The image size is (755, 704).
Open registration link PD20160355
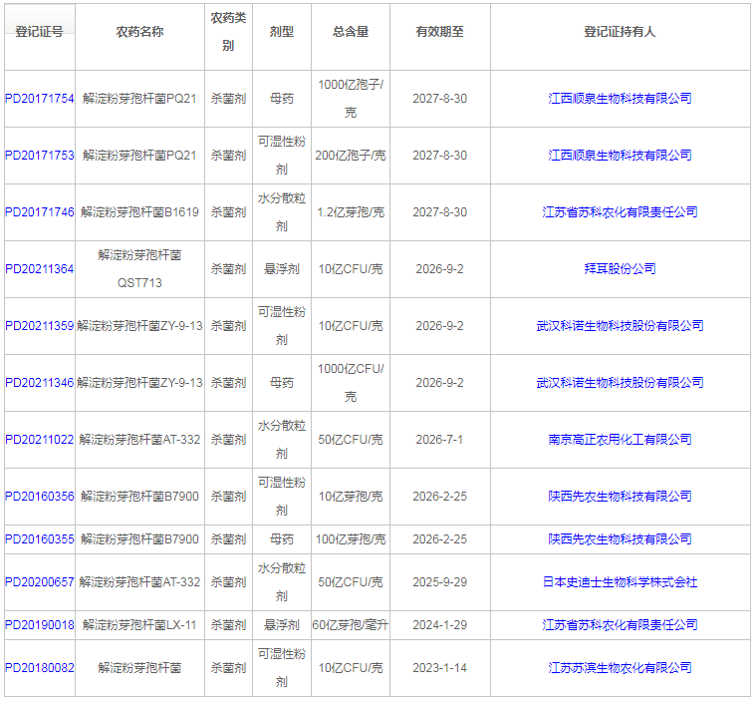point(40,539)
